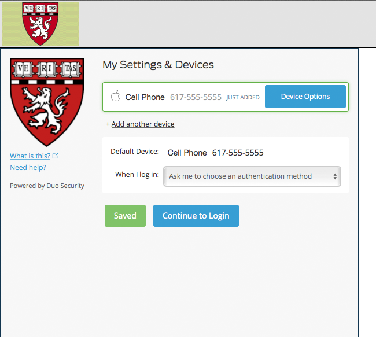376x347 pixels.
Task: Click the small Harvard shield in top banner
Action: coord(40,24)
